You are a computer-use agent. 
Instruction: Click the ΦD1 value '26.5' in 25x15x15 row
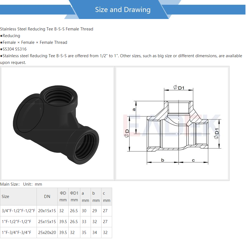pos(74,222)
